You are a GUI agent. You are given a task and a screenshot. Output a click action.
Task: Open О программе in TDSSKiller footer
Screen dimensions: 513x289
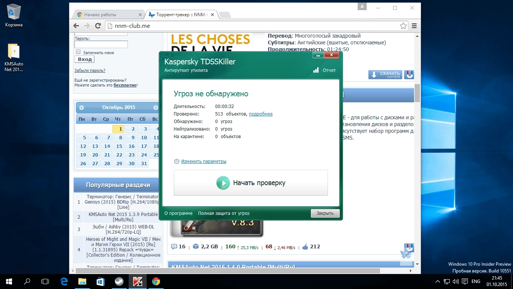[178, 213]
